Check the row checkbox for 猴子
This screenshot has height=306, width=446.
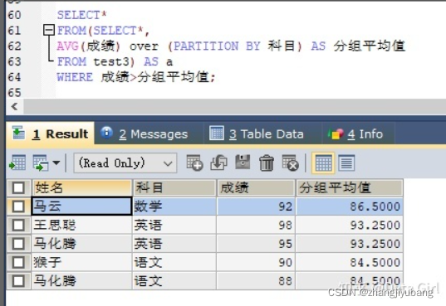pyautogui.click(x=18, y=262)
